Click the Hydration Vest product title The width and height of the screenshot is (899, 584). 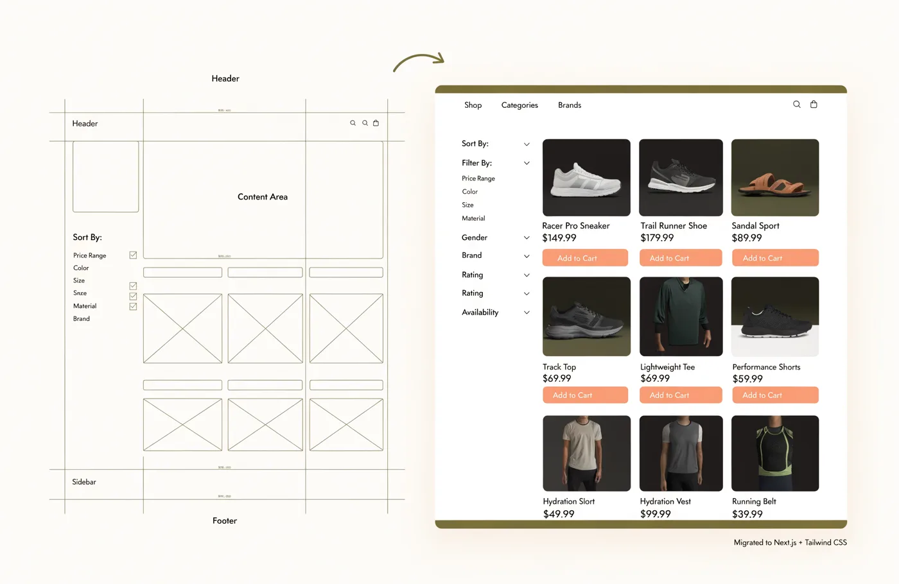click(666, 501)
